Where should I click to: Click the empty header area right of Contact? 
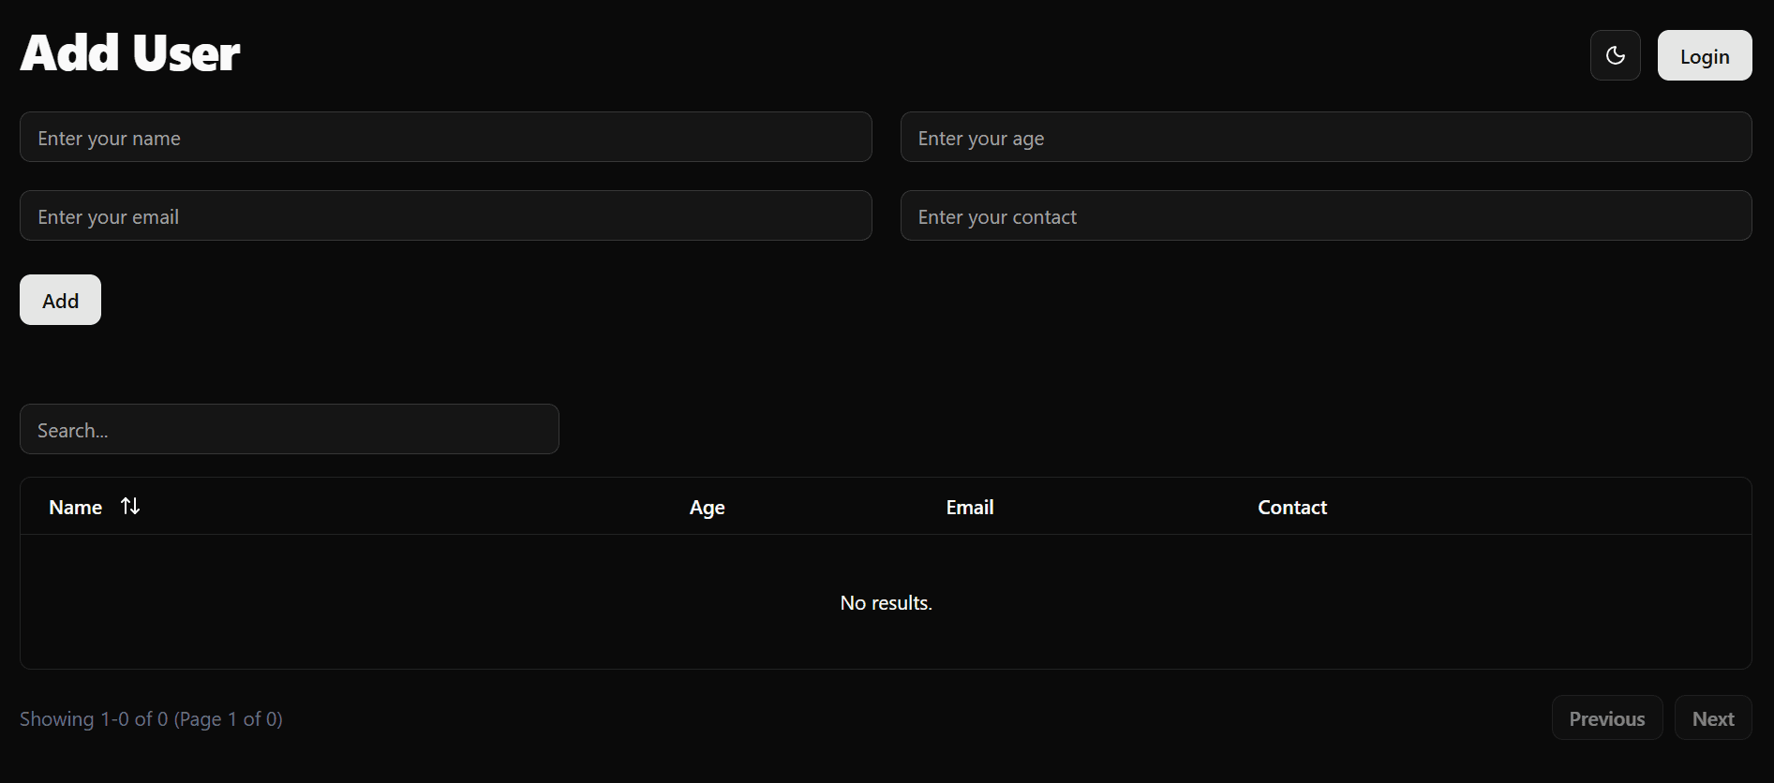click(1546, 508)
